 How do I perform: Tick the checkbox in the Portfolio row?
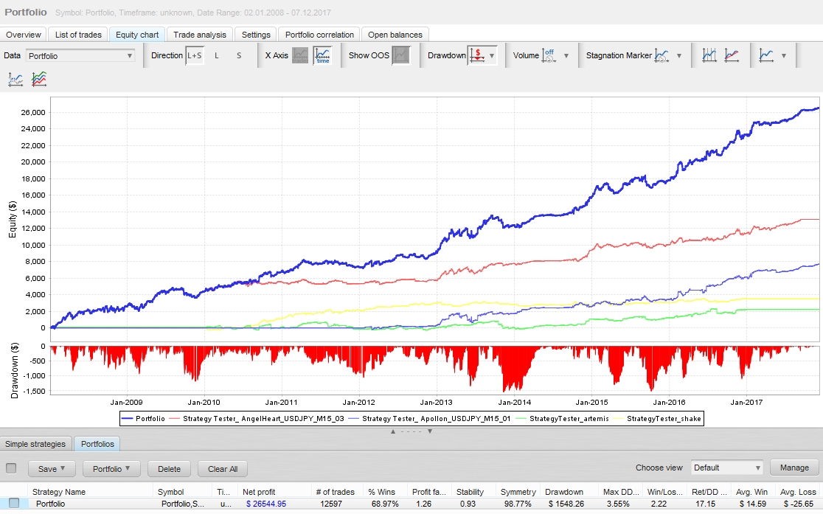14,504
